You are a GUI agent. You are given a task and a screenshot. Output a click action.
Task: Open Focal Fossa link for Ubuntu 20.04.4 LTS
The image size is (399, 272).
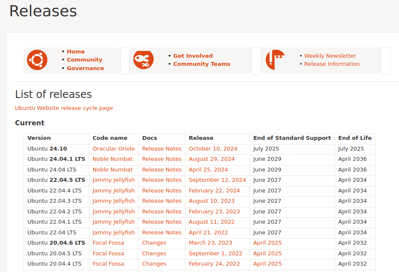[x=108, y=264]
